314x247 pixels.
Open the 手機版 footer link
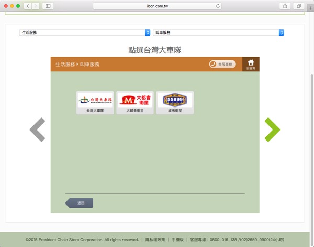coord(177,240)
